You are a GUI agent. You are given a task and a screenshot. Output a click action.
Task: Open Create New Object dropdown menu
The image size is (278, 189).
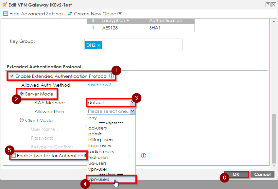click(120, 14)
